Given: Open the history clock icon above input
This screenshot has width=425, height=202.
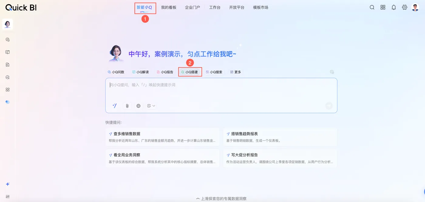Looking at the screenshot, I should 332,72.
